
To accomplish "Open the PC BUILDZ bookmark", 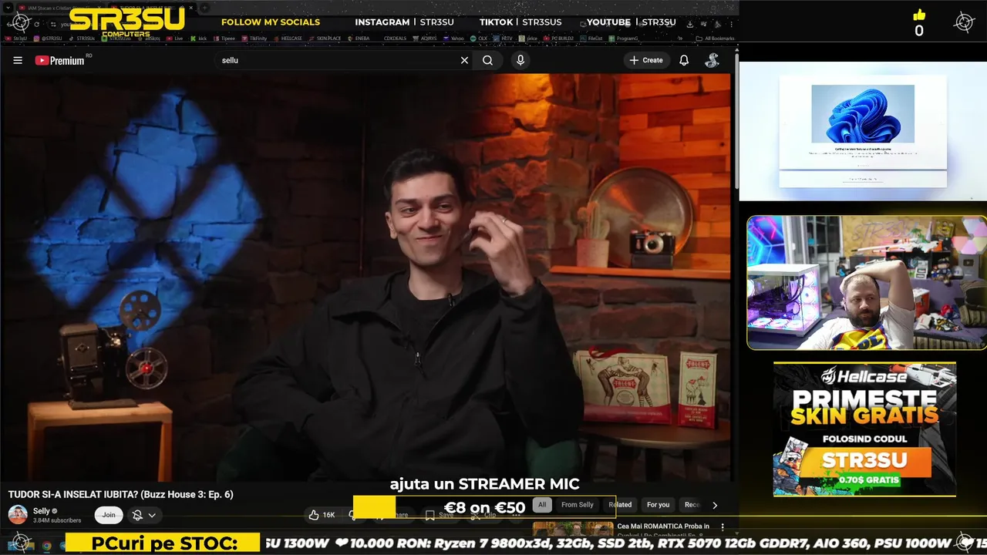I will pyautogui.click(x=558, y=38).
